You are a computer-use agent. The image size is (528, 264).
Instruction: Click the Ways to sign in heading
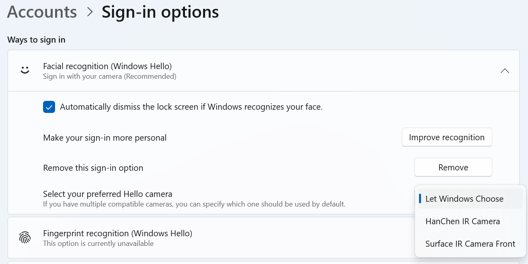[x=36, y=40]
